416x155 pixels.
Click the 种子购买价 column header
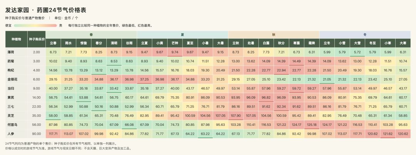tap(36, 40)
